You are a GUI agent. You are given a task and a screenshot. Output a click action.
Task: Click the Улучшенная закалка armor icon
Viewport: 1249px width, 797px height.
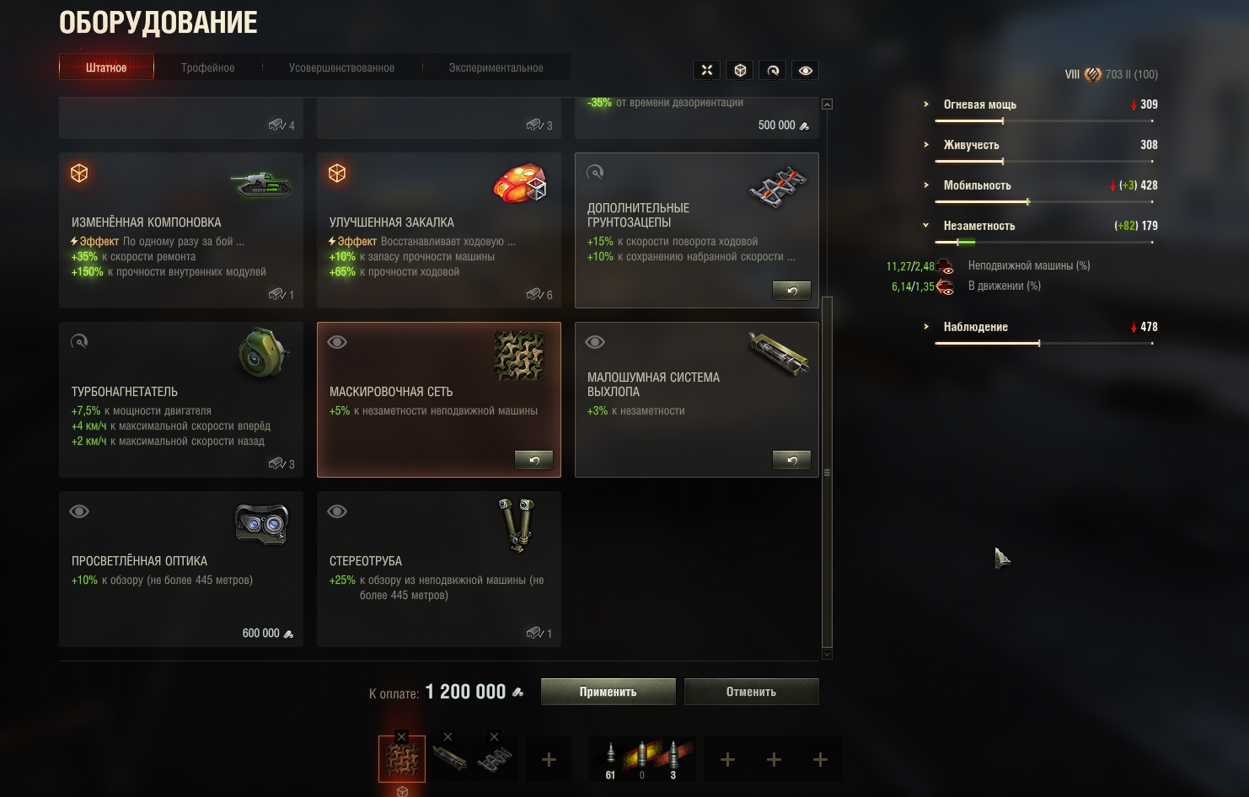coord(520,183)
